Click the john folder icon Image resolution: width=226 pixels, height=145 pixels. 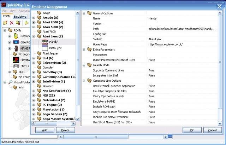15,87
